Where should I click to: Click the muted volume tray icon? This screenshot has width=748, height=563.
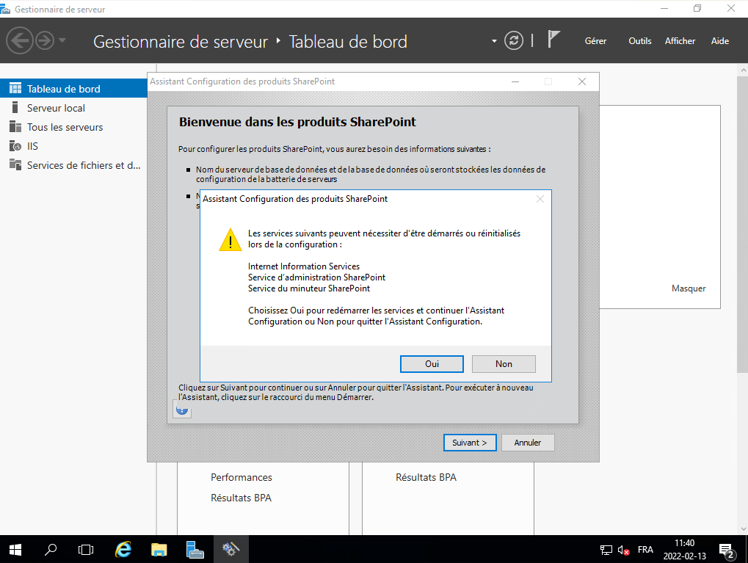pos(623,550)
